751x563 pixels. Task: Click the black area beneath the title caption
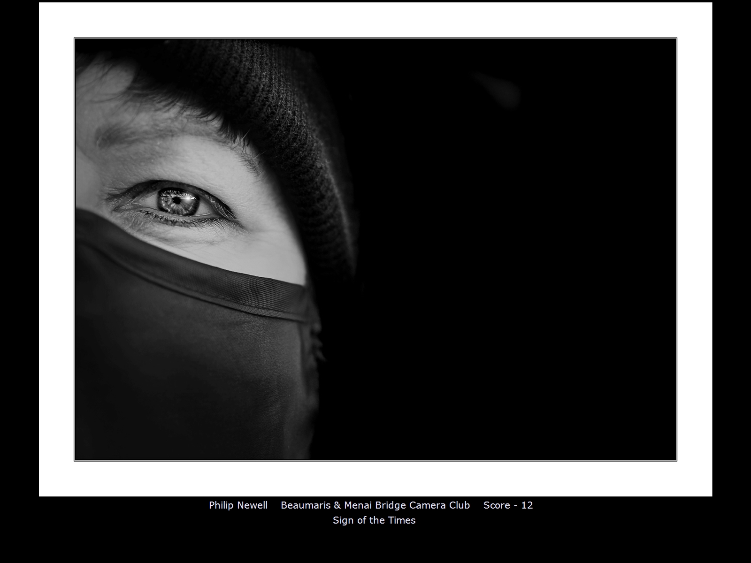[375, 544]
